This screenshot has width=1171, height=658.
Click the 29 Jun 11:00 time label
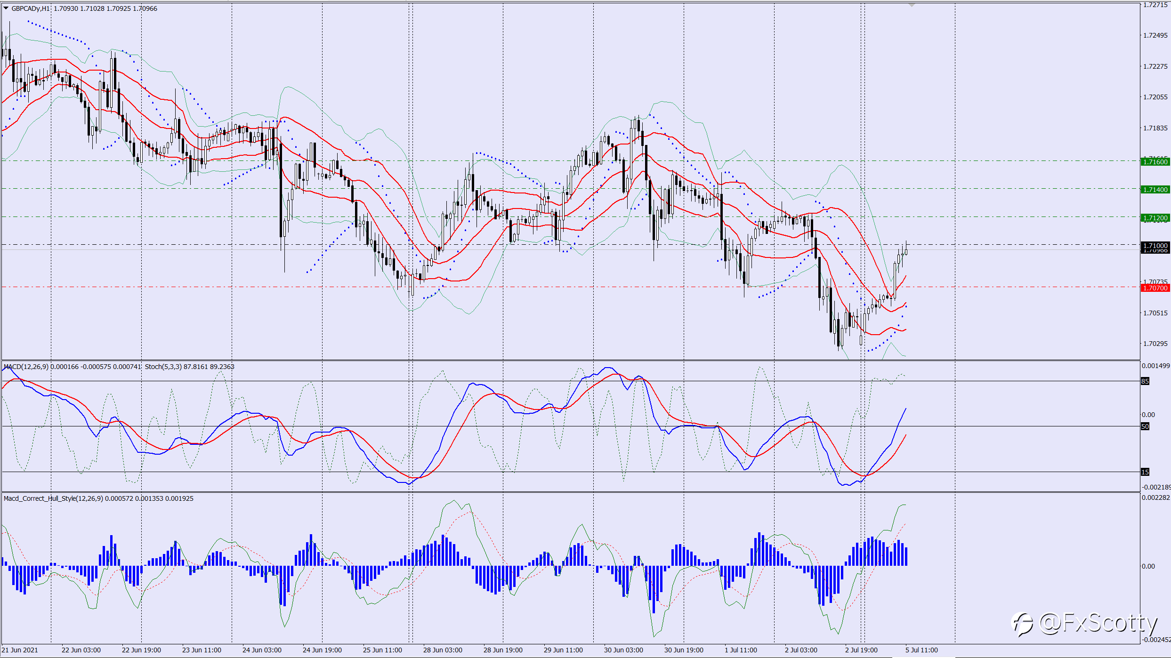tap(563, 650)
